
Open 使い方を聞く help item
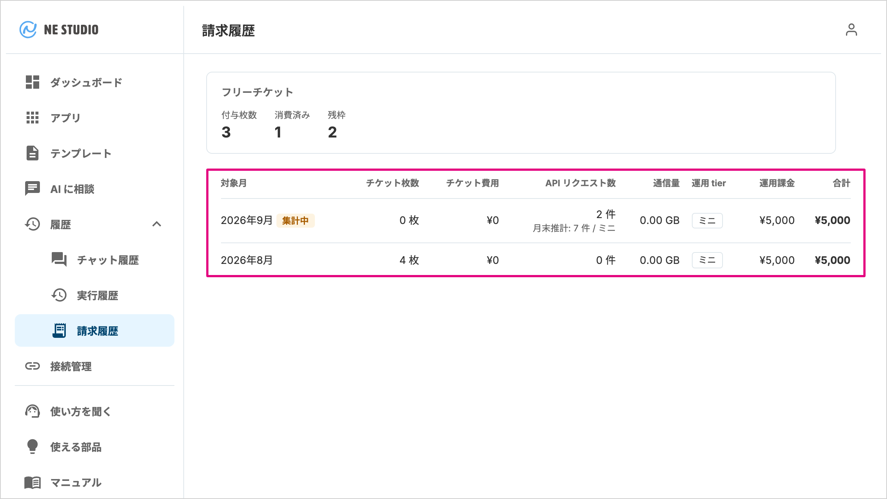click(x=95, y=411)
